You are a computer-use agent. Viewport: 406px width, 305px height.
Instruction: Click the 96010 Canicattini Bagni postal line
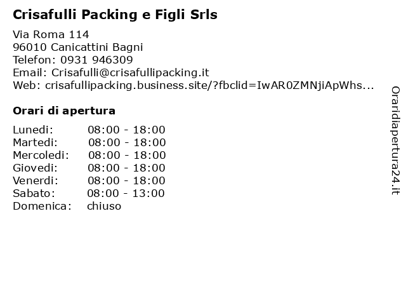pyautogui.click(x=78, y=47)
